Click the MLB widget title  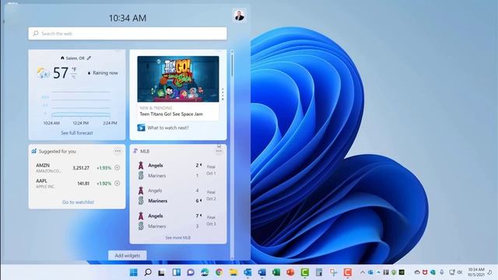[145, 151]
